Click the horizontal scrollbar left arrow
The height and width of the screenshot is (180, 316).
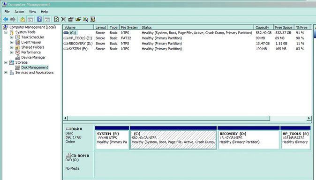(x=65, y=118)
